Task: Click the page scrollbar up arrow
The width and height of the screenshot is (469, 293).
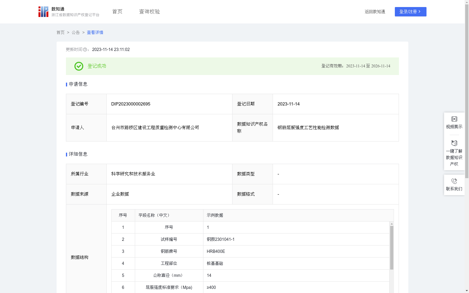Action: 467,2
